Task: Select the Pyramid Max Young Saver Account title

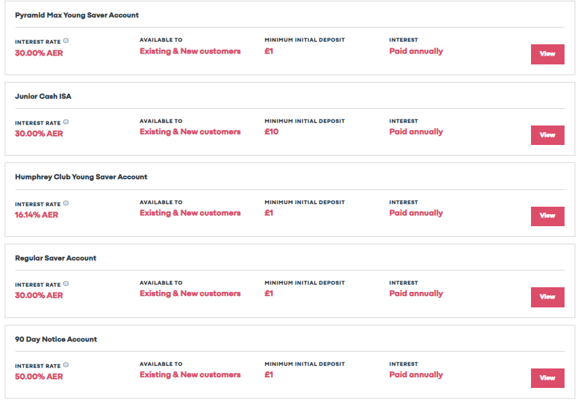Action: pos(77,15)
